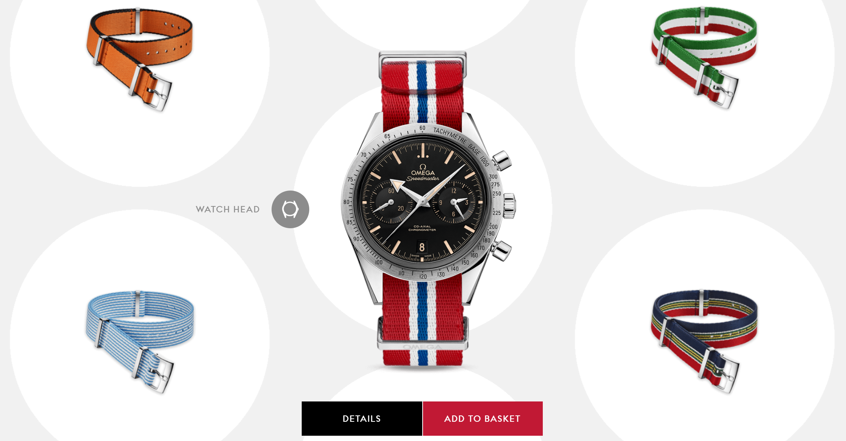
Task: Click the watch crown
Action: tap(509, 206)
